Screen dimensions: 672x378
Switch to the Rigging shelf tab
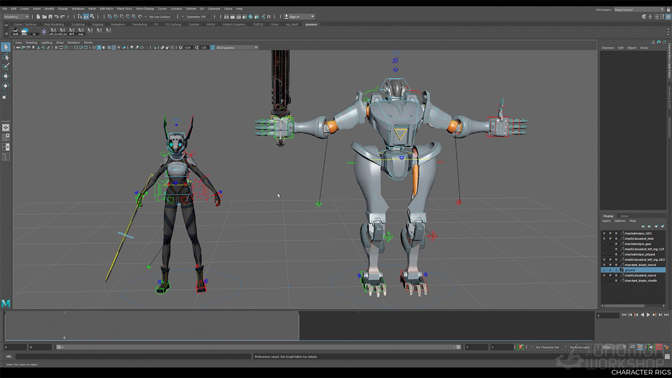(x=98, y=24)
